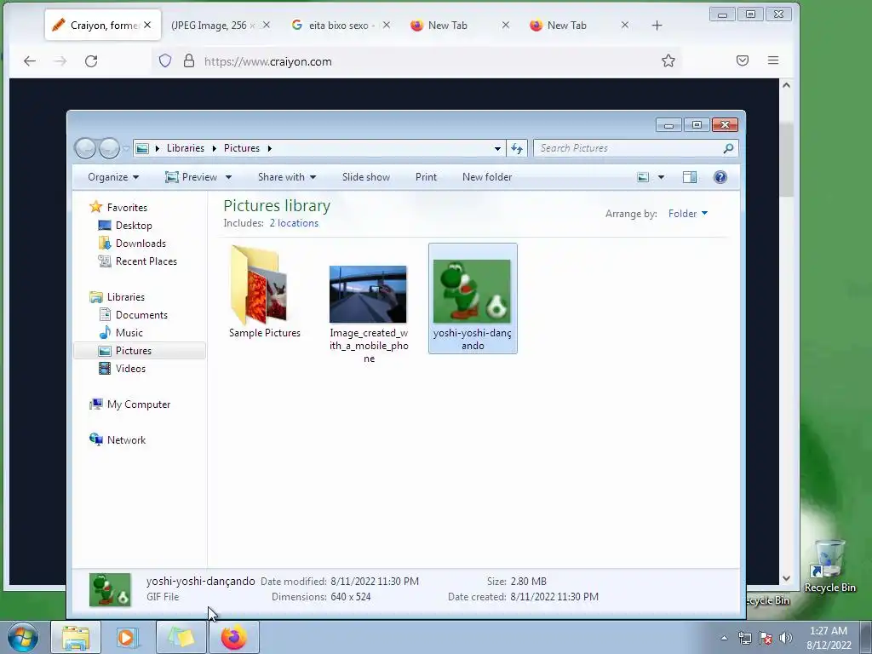This screenshot has height=654, width=872.
Task: Expand address bar history dropdown arrow
Action: tap(497, 148)
